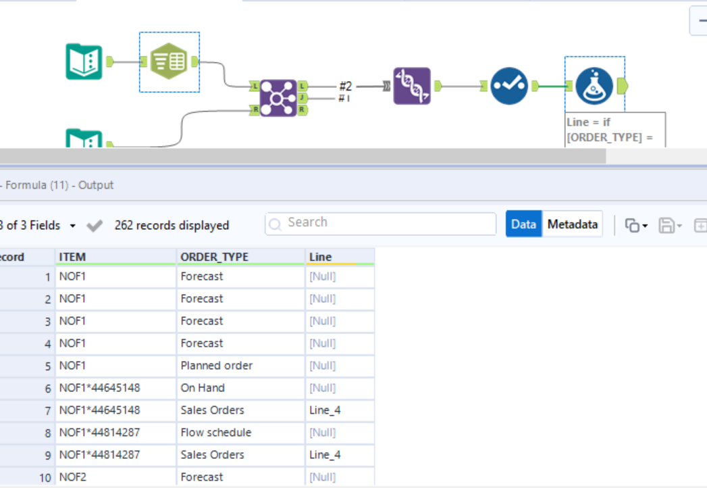The image size is (707, 488).
Task: Click the green Text To Columns tool
Action: (x=169, y=62)
